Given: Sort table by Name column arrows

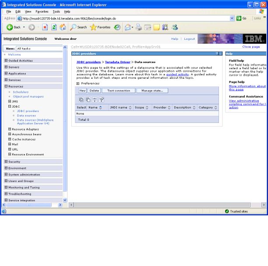Looking at the screenshot, I should click(101, 108).
